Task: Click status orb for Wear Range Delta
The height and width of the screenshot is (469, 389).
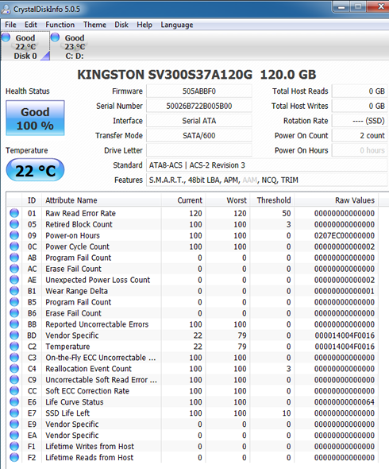Action: 14,291
